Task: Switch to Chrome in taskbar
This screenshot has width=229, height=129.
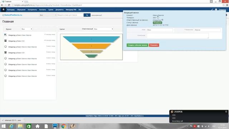Action: 64,126
